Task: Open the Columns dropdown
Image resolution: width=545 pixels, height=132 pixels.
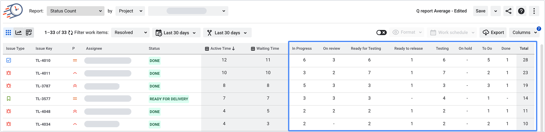Action: [524, 33]
